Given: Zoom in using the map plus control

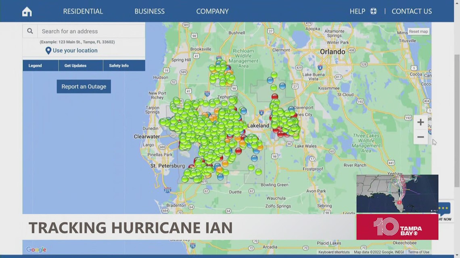Looking at the screenshot, I should click(420, 122).
